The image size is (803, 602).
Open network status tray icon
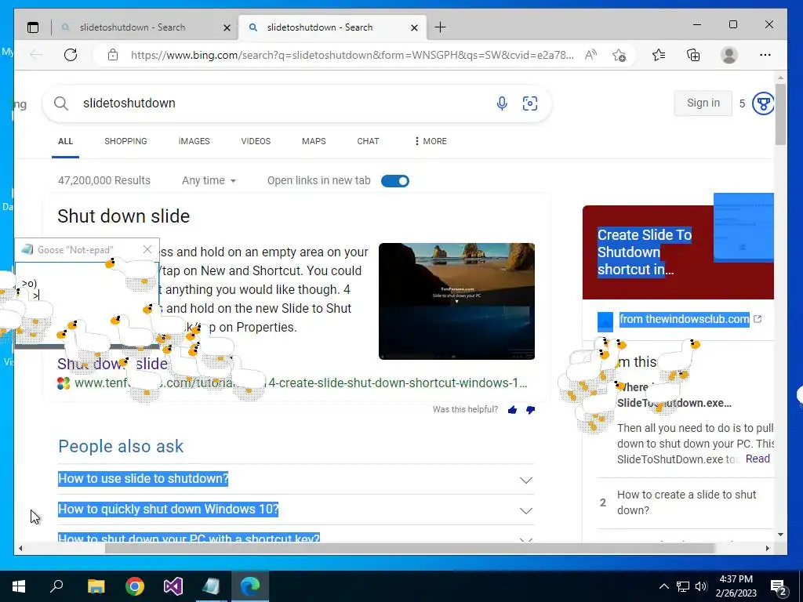[683, 586]
